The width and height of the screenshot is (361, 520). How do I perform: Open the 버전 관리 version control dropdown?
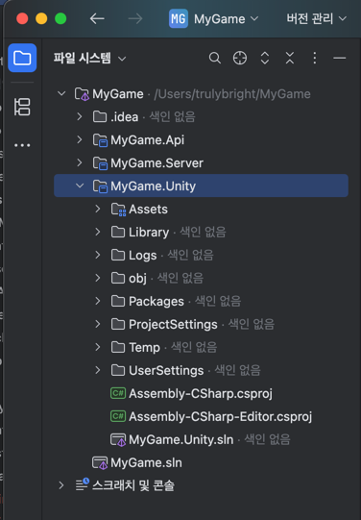pyautogui.click(x=317, y=18)
